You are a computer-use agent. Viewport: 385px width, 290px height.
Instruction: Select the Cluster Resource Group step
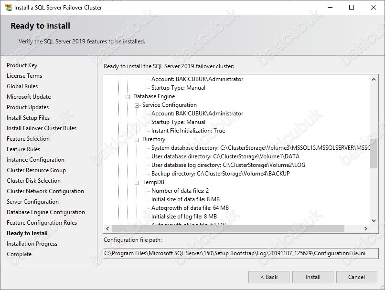coord(36,170)
